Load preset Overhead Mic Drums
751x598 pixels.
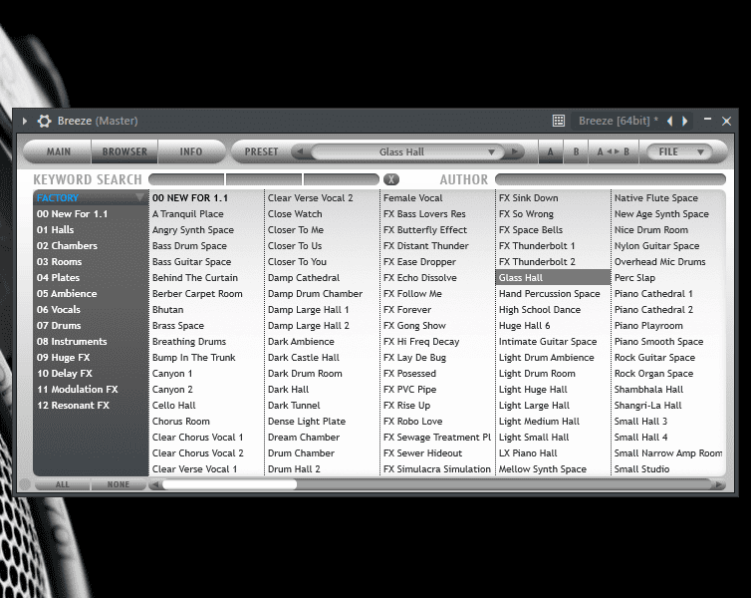(x=660, y=262)
